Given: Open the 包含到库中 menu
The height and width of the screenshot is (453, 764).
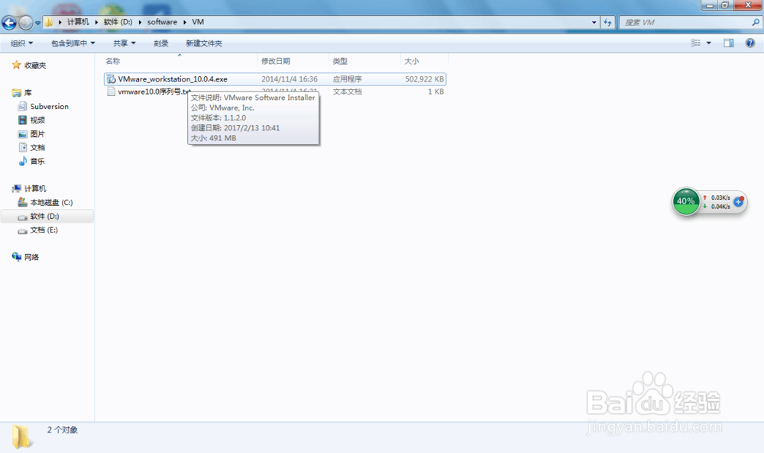Looking at the screenshot, I should point(73,43).
